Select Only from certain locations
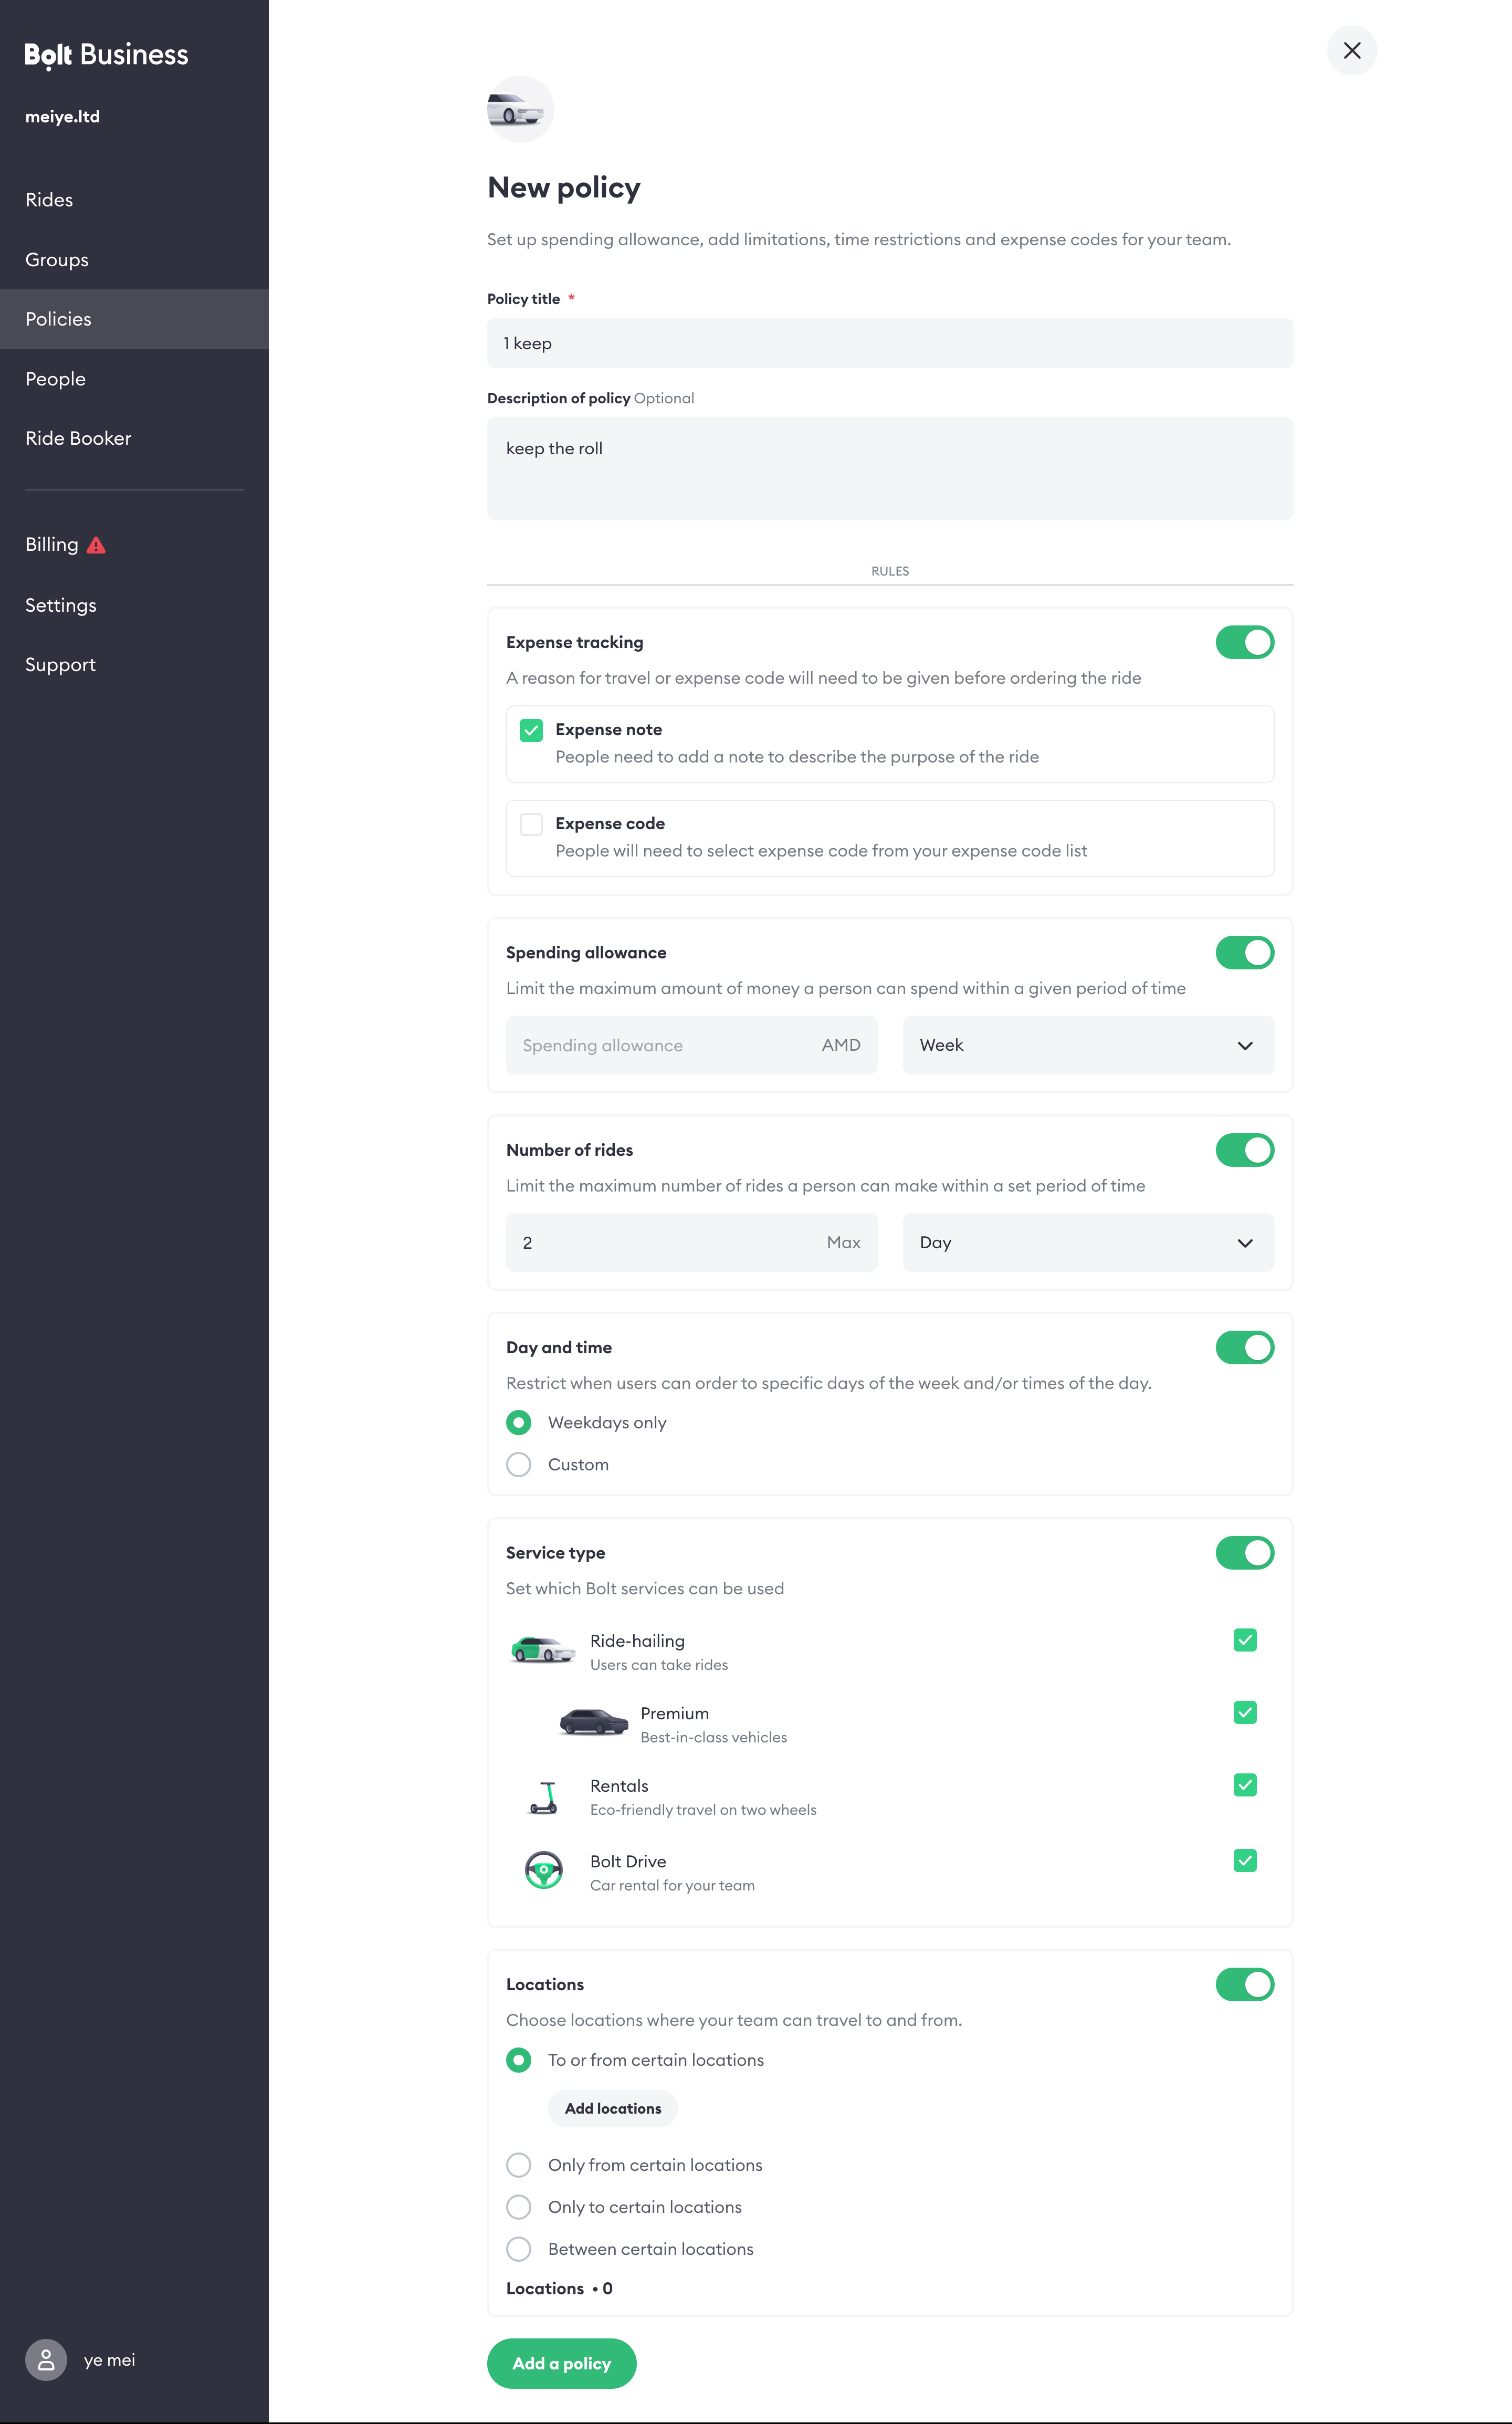Image resolution: width=1512 pixels, height=2424 pixels. click(x=518, y=2165)
